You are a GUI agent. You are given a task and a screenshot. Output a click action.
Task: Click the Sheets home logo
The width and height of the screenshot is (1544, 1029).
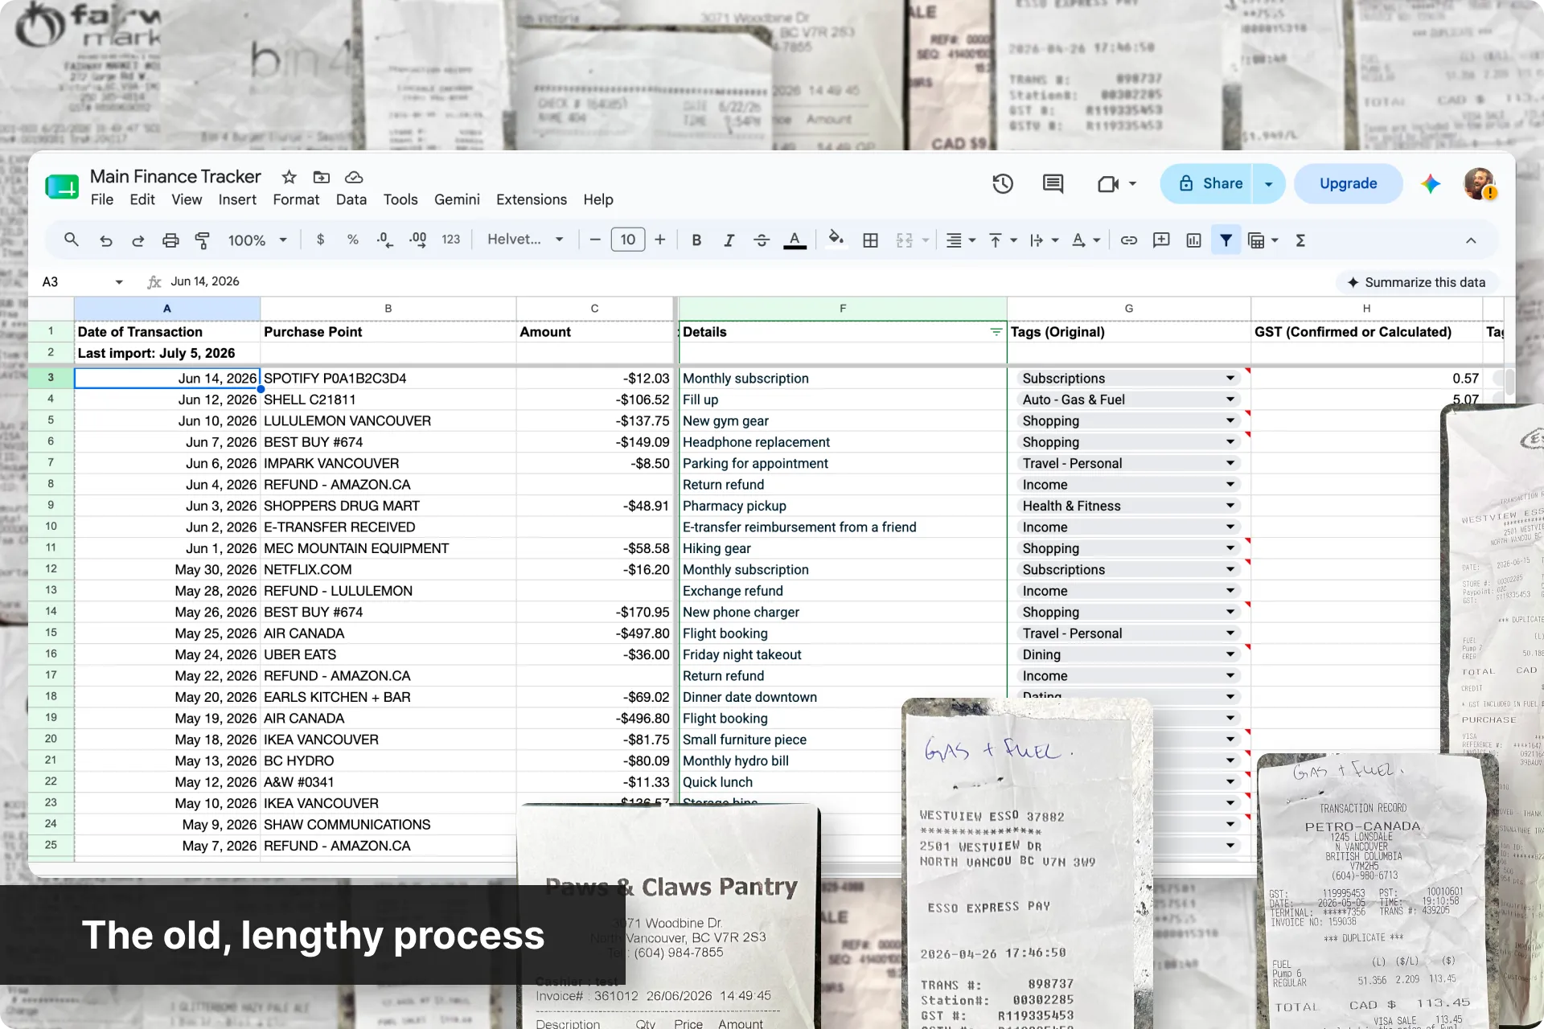click(x=62, y=187)
